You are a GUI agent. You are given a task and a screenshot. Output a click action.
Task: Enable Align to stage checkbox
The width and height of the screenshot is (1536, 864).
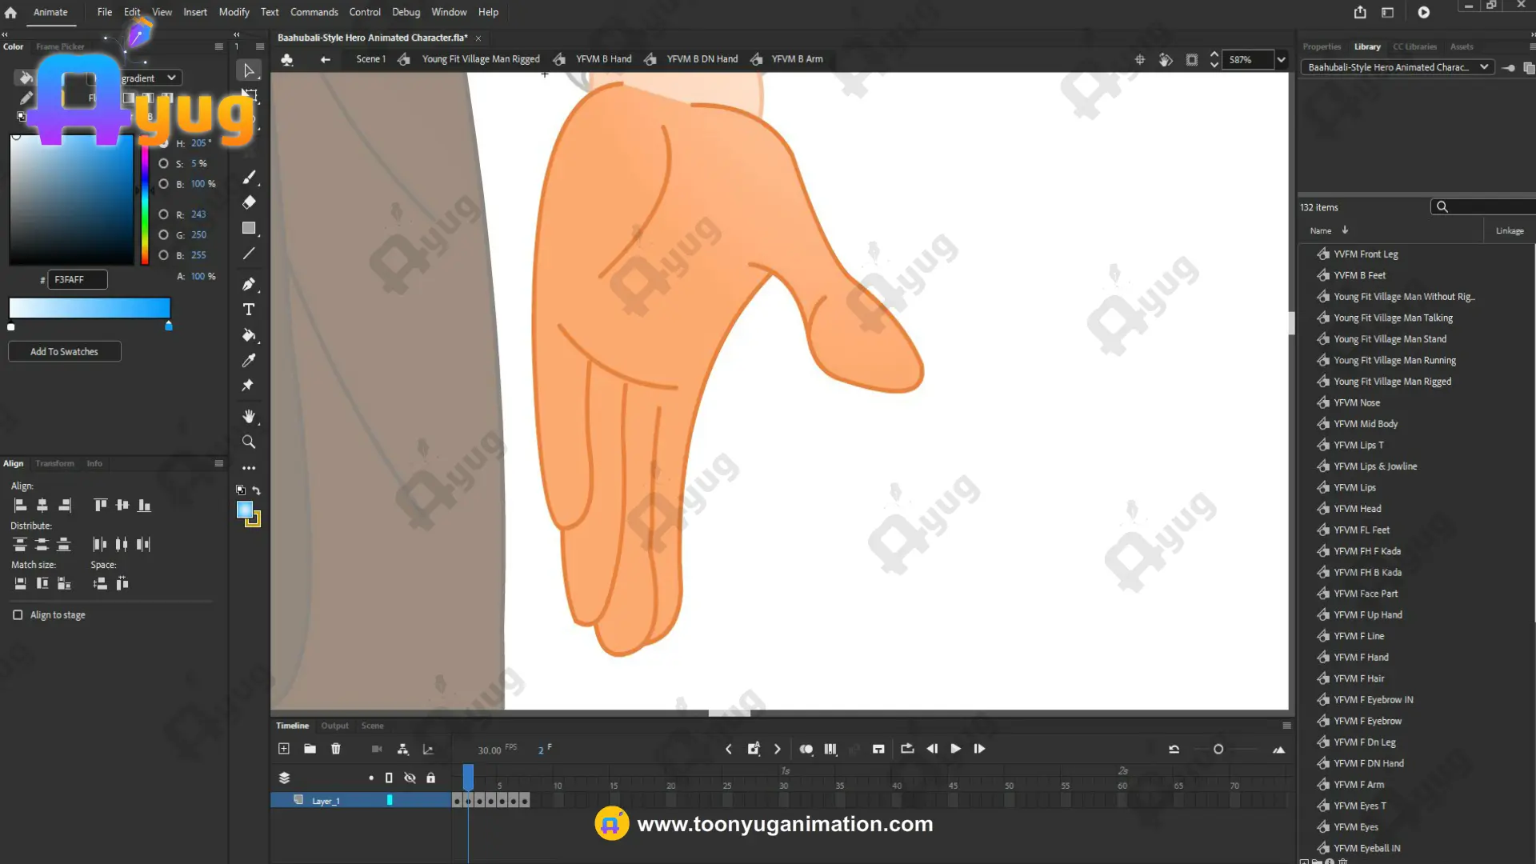click(18, 614)
